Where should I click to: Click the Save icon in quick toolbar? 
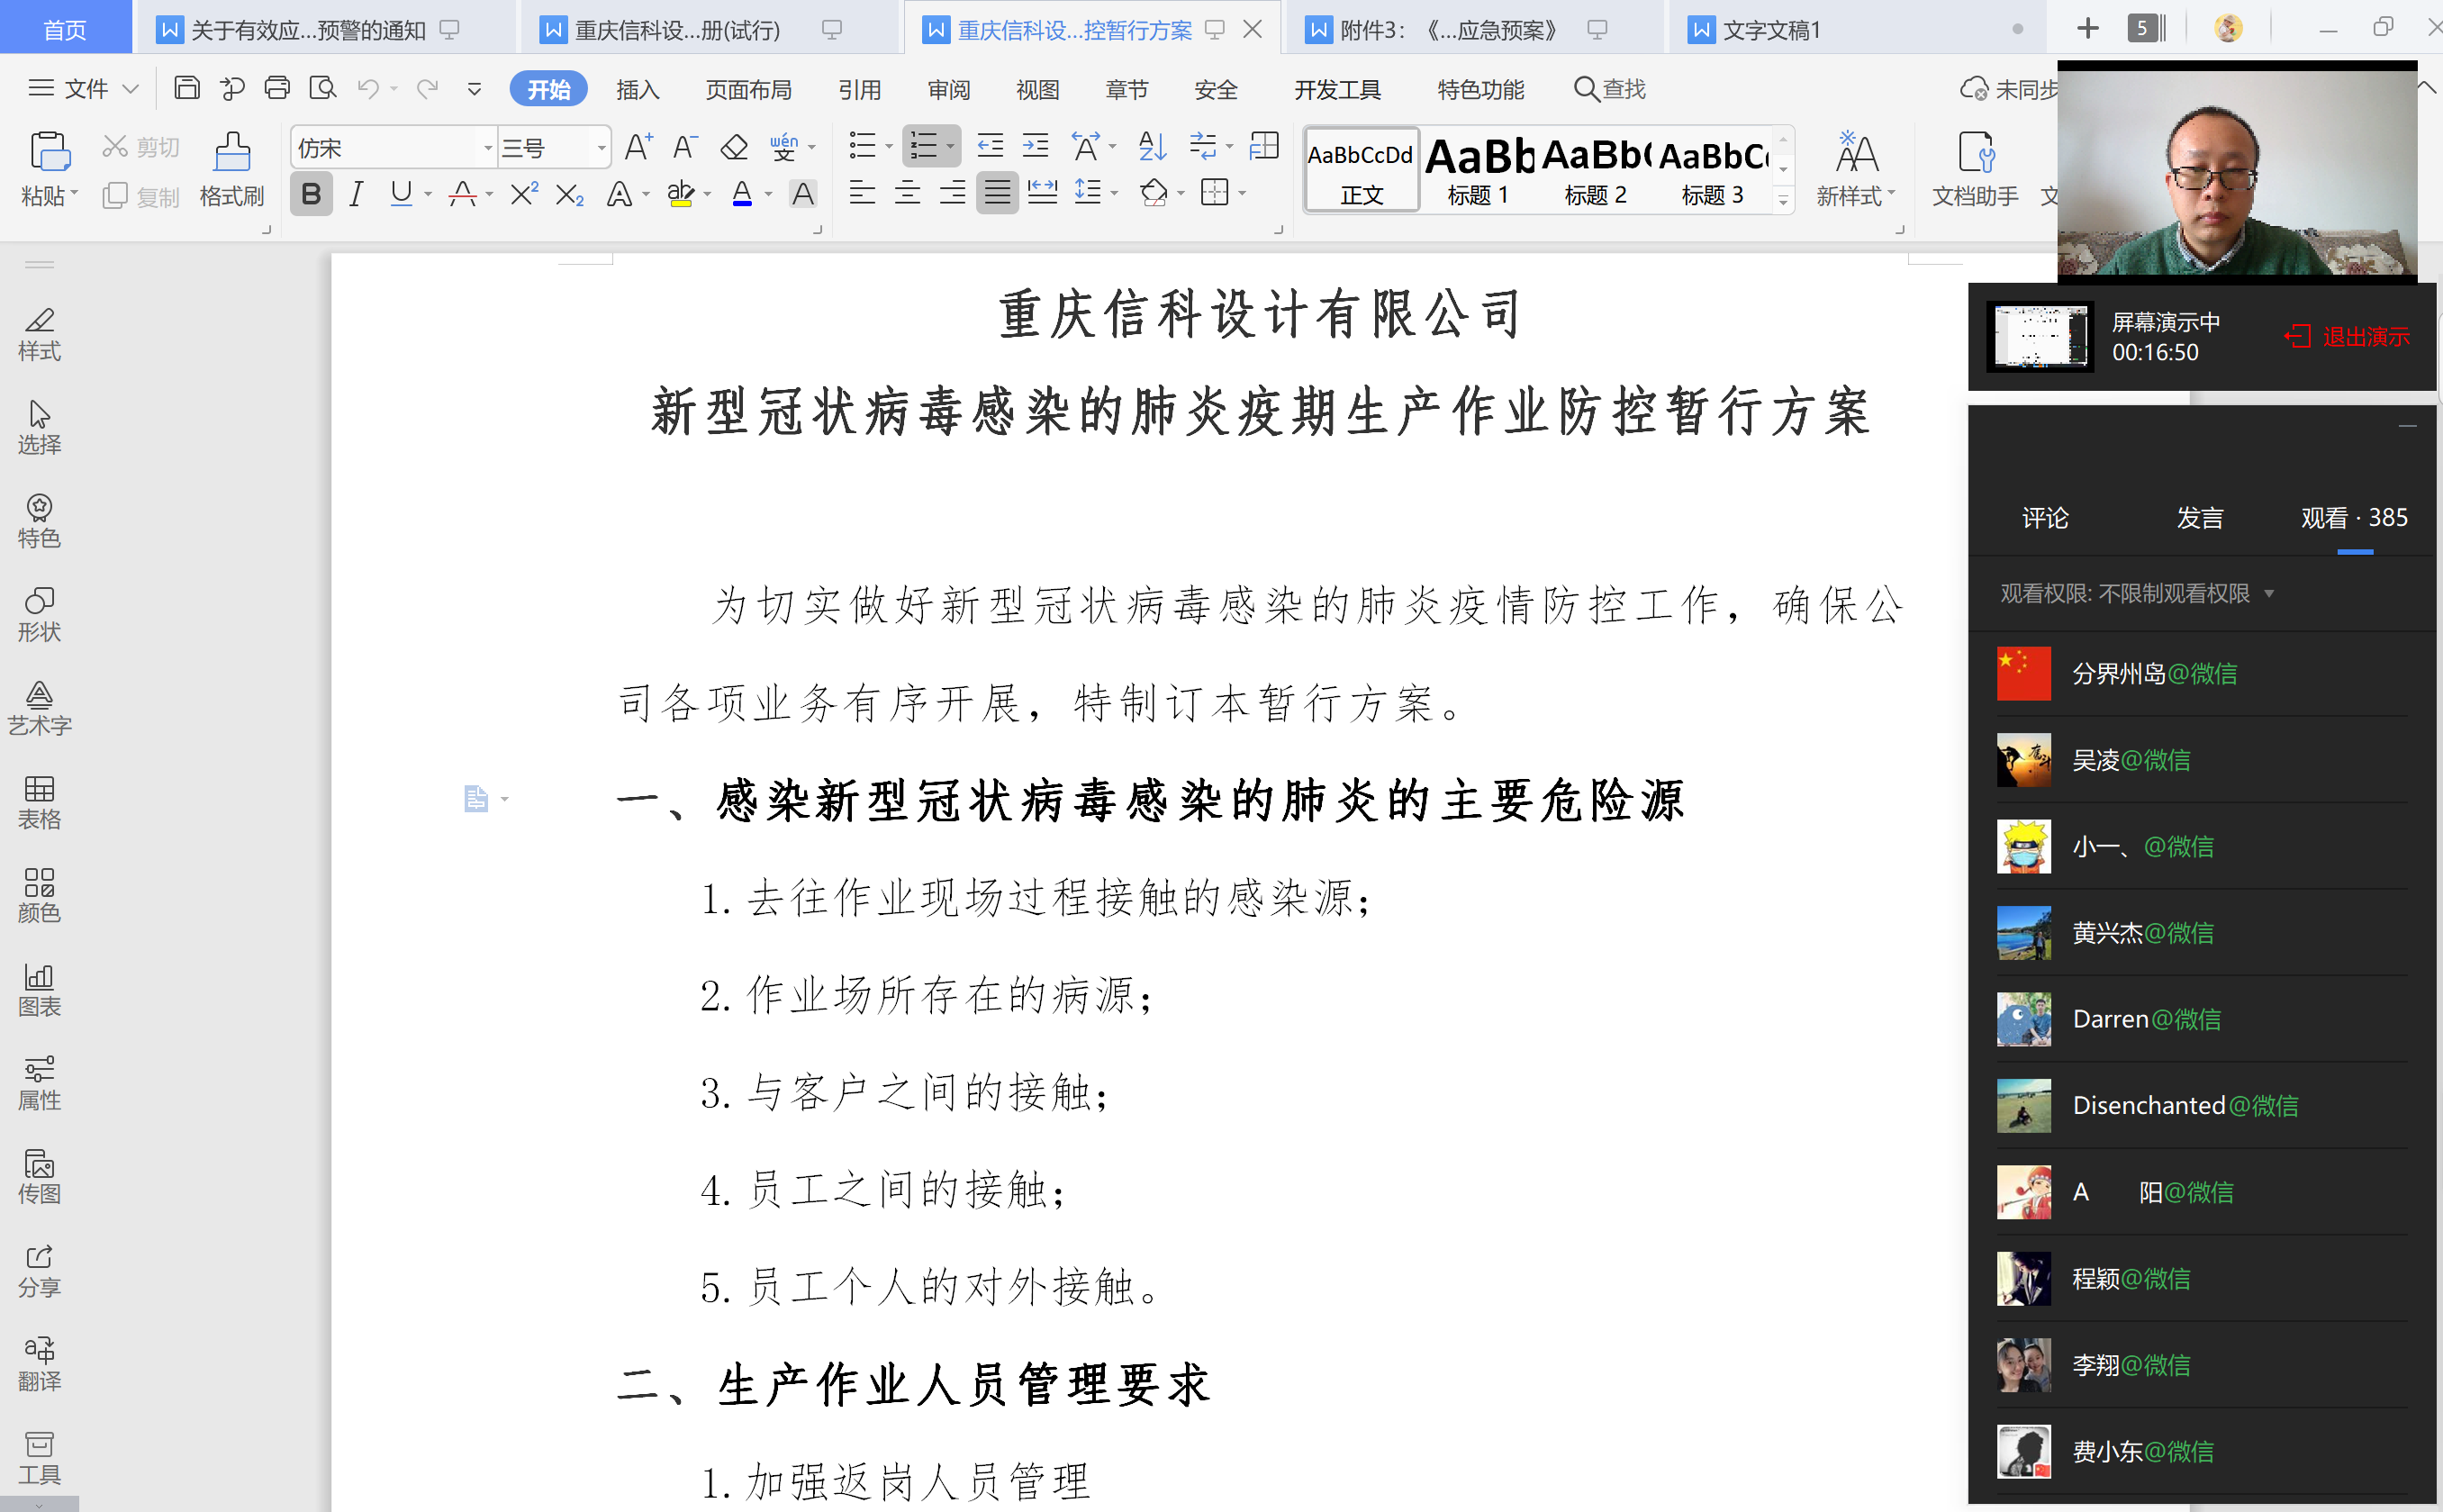point(186,88)
